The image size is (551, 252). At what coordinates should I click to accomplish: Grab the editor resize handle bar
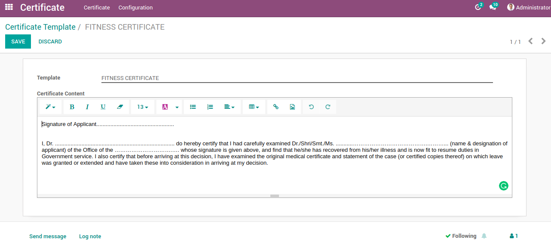[275, 196]
